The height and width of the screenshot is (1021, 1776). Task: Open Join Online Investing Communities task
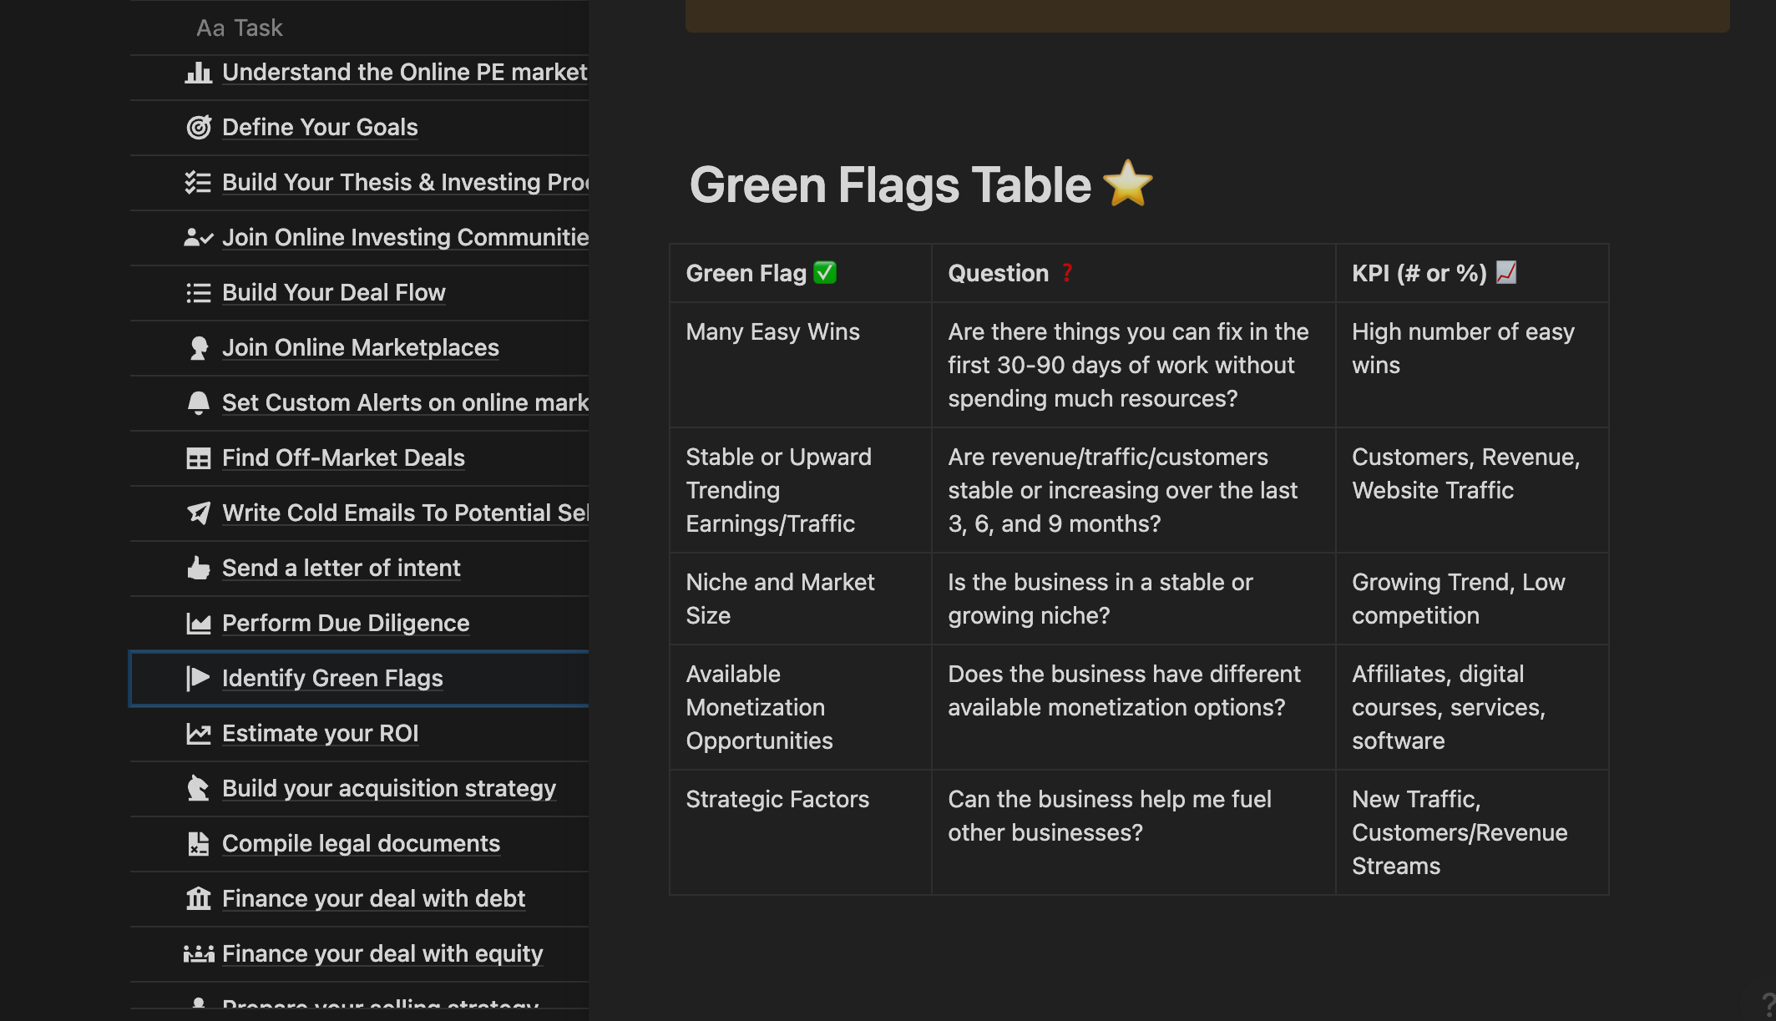pos(405,237)
